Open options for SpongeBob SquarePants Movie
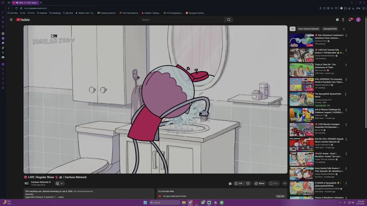 coord(345,94)
